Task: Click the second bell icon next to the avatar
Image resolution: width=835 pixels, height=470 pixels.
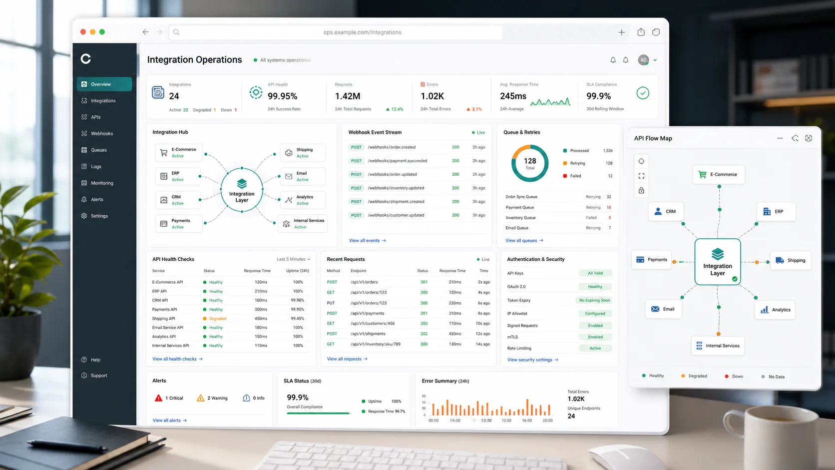Action: point(626,60)
